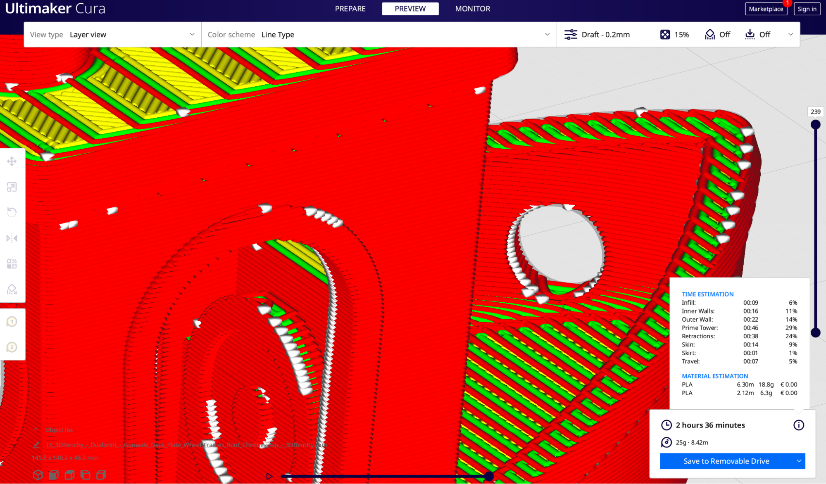
Task: Click the Ultimaker Cura logo
Action: 55,9
